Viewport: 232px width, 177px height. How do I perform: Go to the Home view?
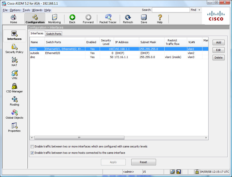(13, 19)
